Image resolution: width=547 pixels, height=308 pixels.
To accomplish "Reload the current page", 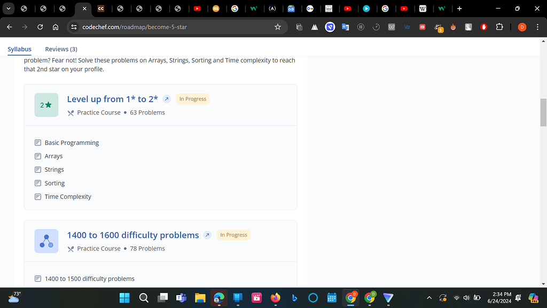I will coord(40,27).
